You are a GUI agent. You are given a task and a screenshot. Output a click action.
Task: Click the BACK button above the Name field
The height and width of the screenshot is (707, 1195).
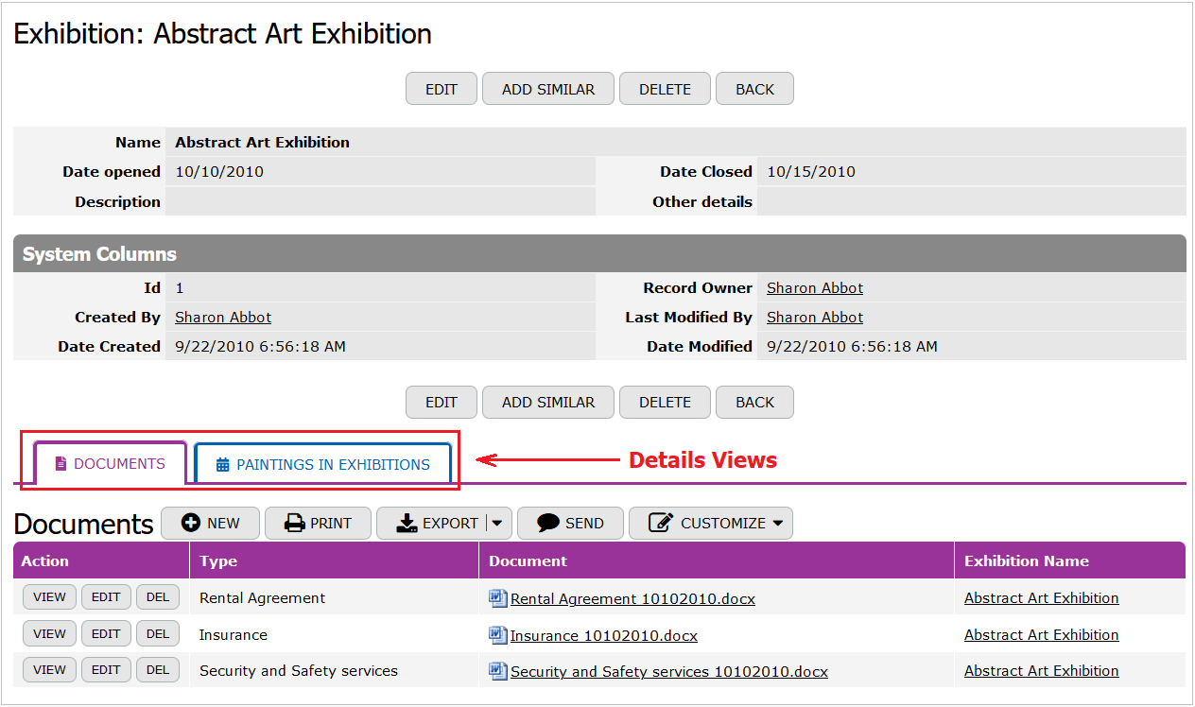[x=754, y=89]
